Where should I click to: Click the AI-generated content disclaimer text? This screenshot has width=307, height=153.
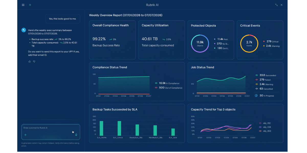[50, 145]
